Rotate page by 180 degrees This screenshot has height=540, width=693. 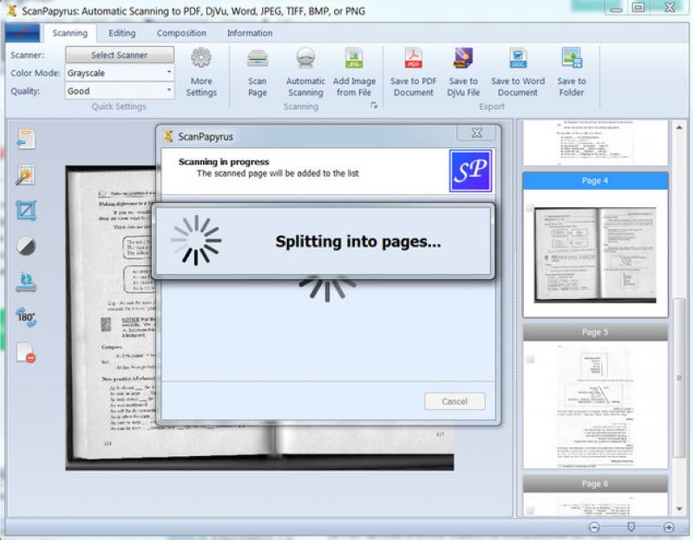[26, 317]
